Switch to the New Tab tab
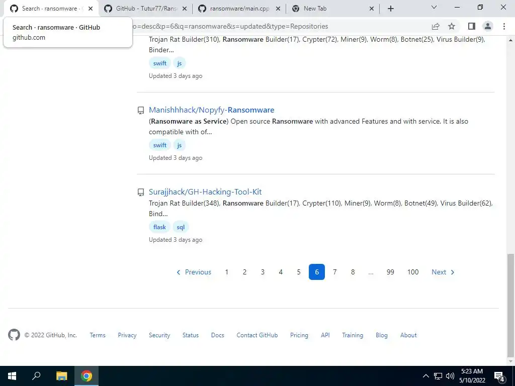 (x=332, y=9)
